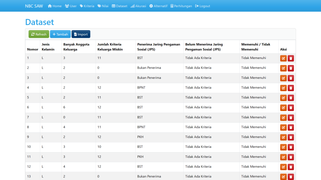The height and width of the screenshot is (180, 321).
Task: Open the Home page in navbar
Action: (x=55, y=6)
